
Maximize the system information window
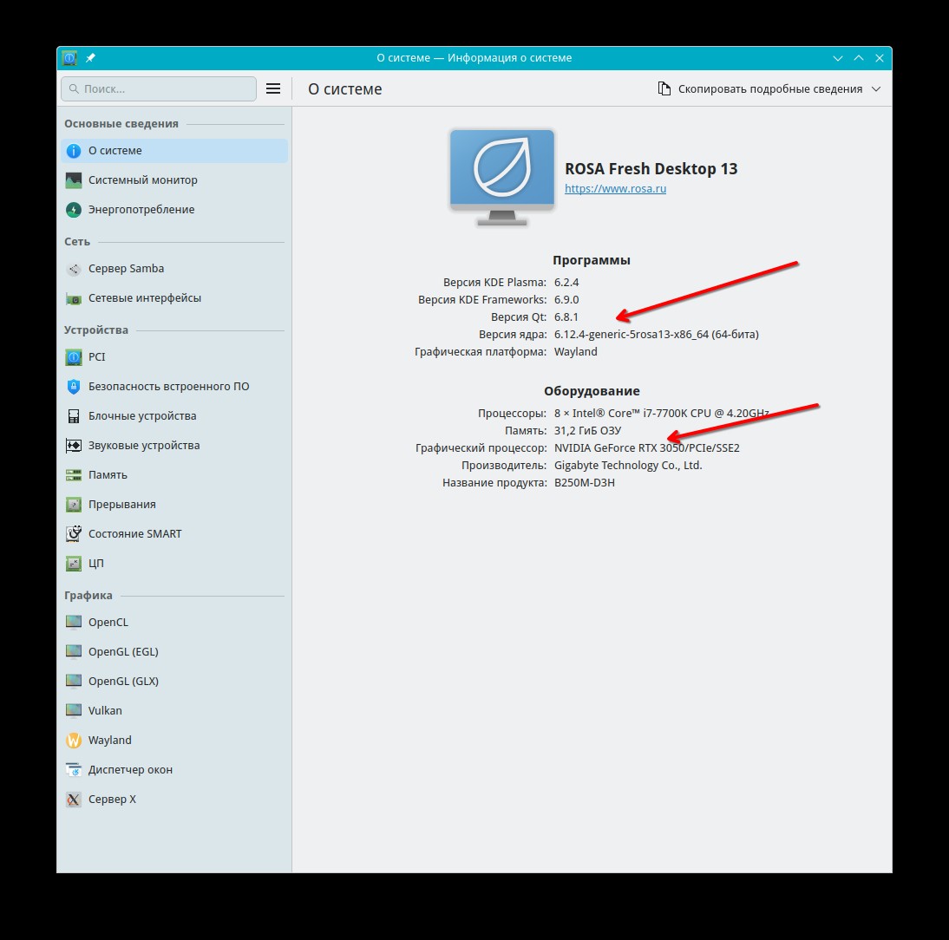click(x=858, y=58)
